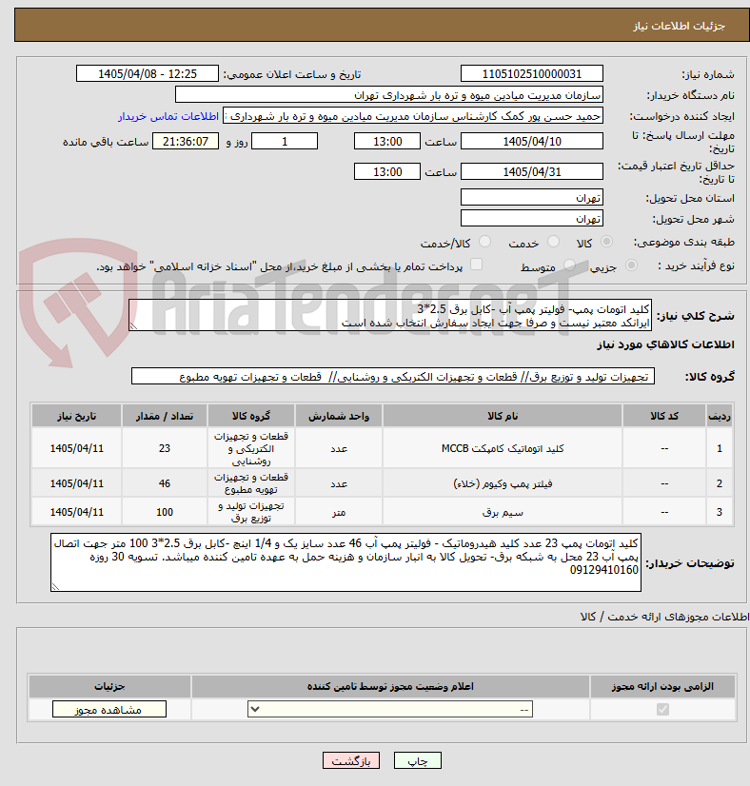Click the بازگشت (back) button
Image resolution: width=750 pixels, height=786 pixels.
tap(351, 760)
